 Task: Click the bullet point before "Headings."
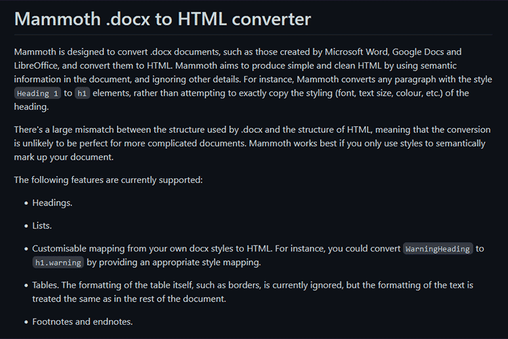tap(26, 203)
